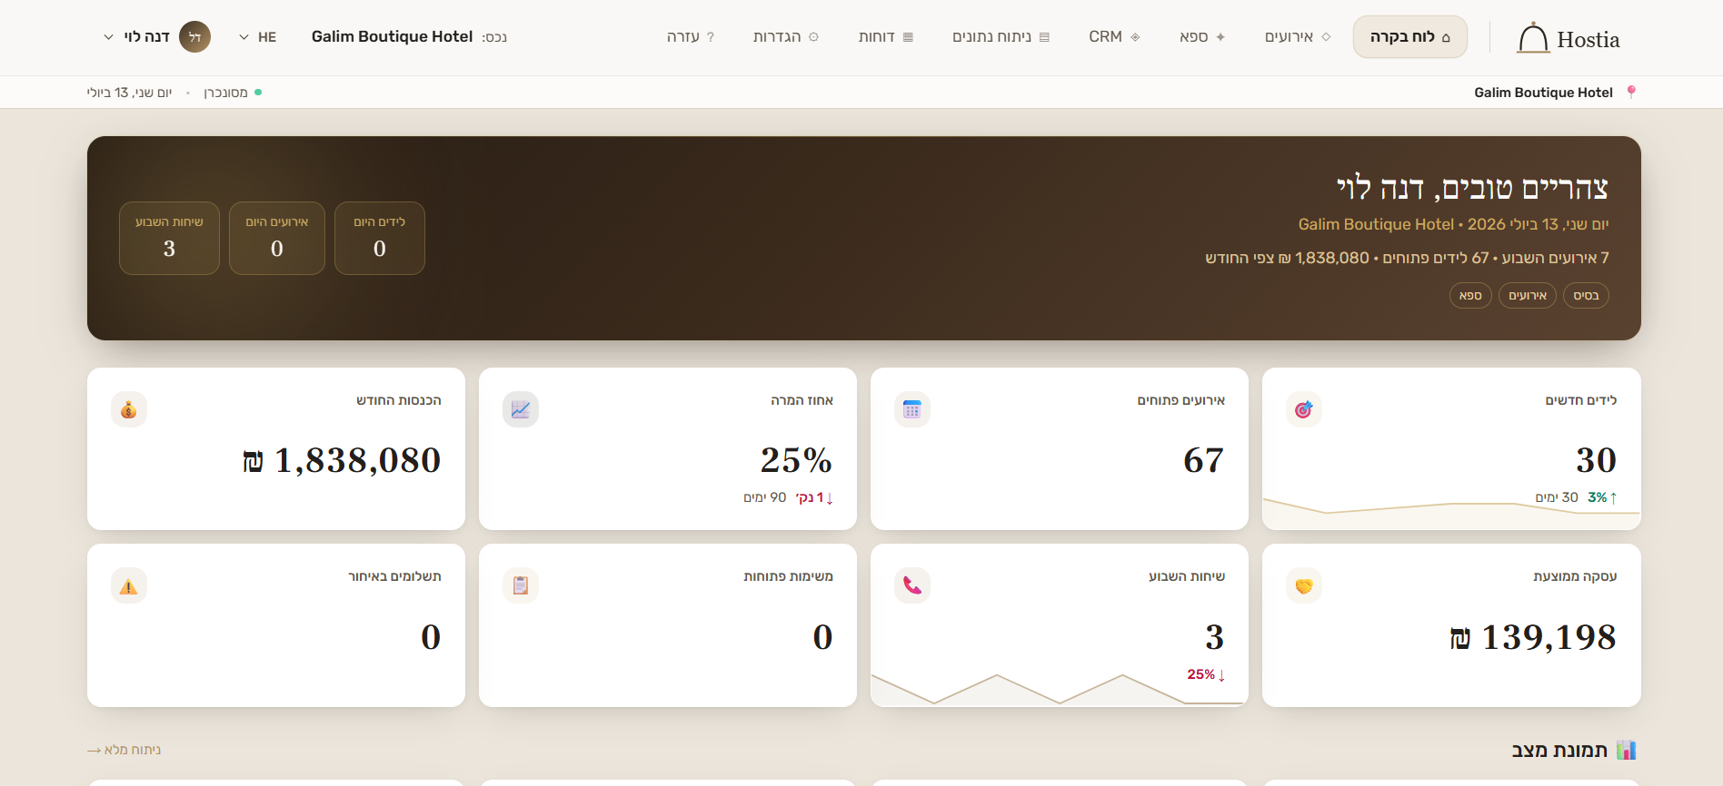
Task: Click the diamond icon beside אירועים nav
Action: coord(1326,37)
